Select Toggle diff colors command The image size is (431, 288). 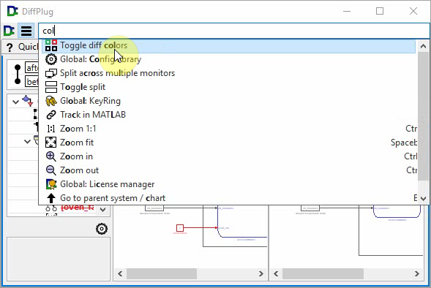tap(228, 45)
